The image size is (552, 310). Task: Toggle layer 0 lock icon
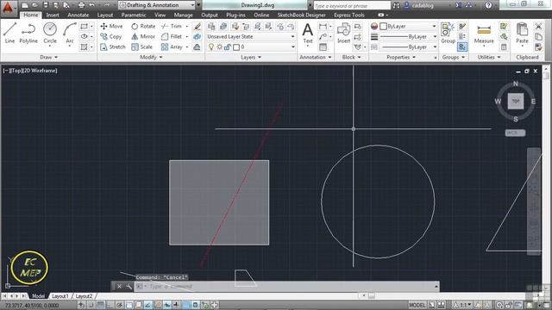228,46
